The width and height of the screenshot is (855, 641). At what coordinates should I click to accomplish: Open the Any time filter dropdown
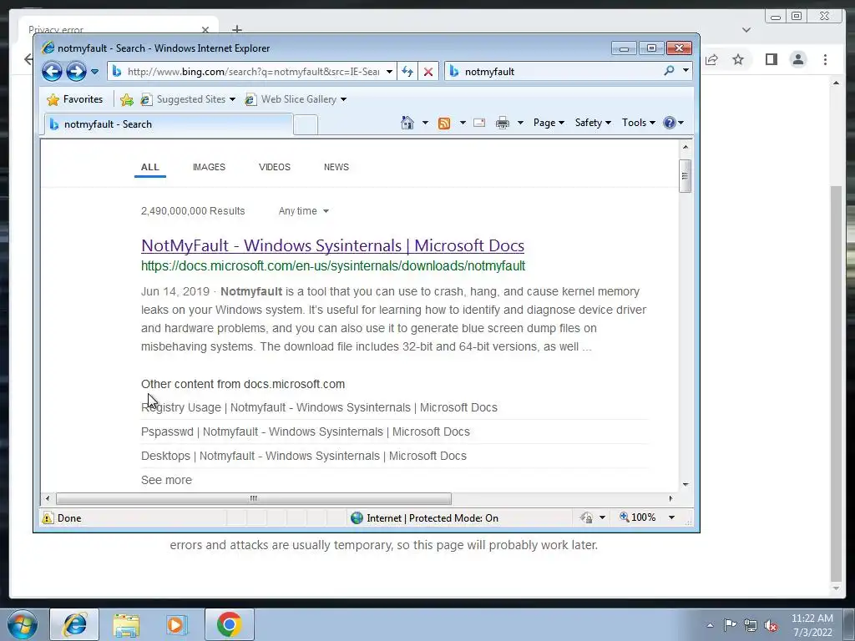point(303,211)
